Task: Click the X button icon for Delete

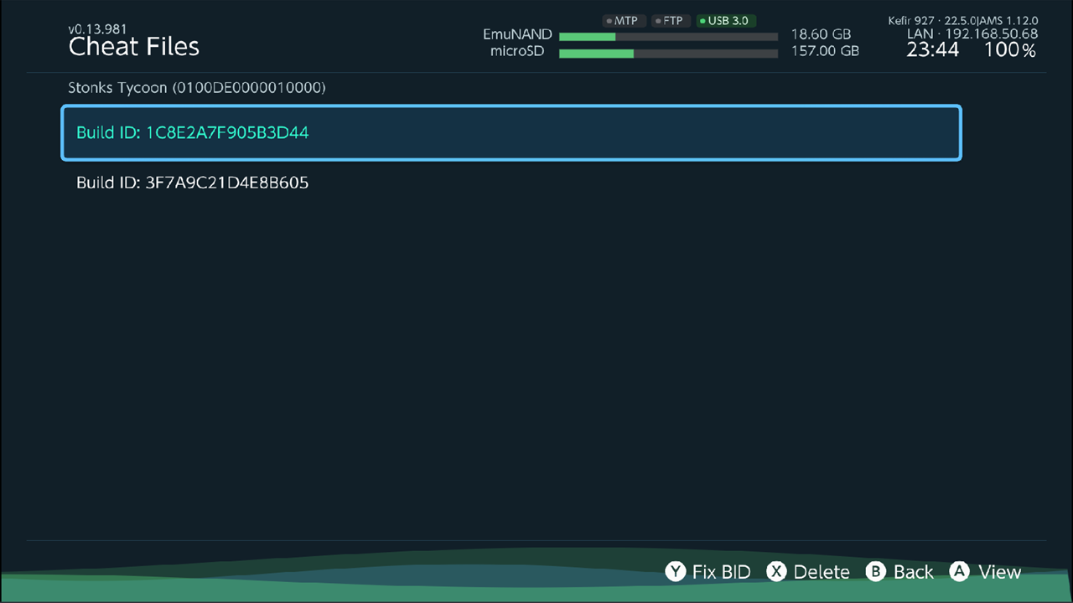Action: pyautogui.click(x=777, y=571)
